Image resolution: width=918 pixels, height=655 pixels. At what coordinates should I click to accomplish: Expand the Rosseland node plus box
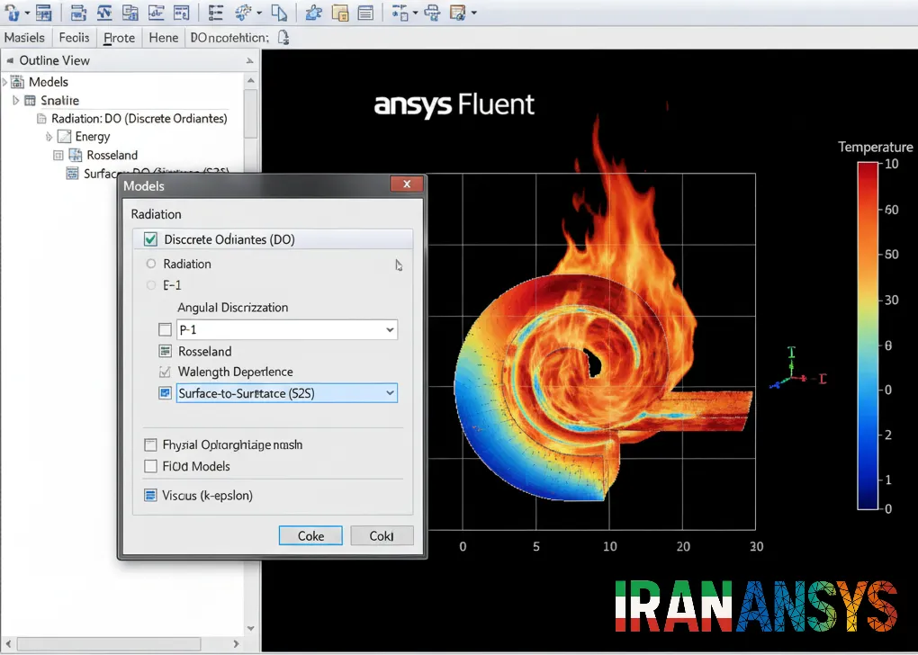tap(58, 155)
